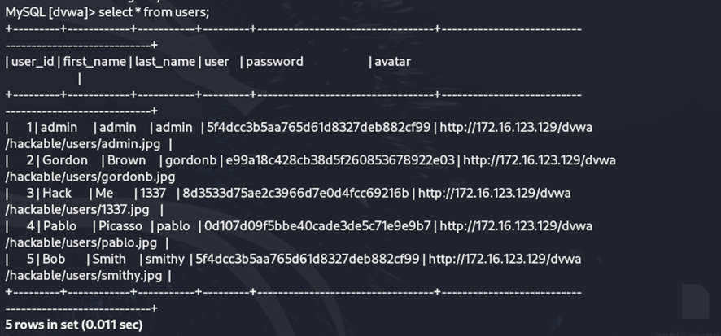
Task: Click the password column header
Action: click(x=274, y=62)
